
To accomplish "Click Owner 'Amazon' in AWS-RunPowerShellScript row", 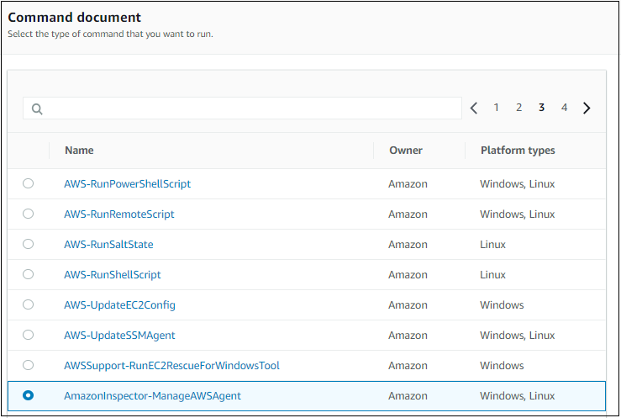I will click(408, 184).
